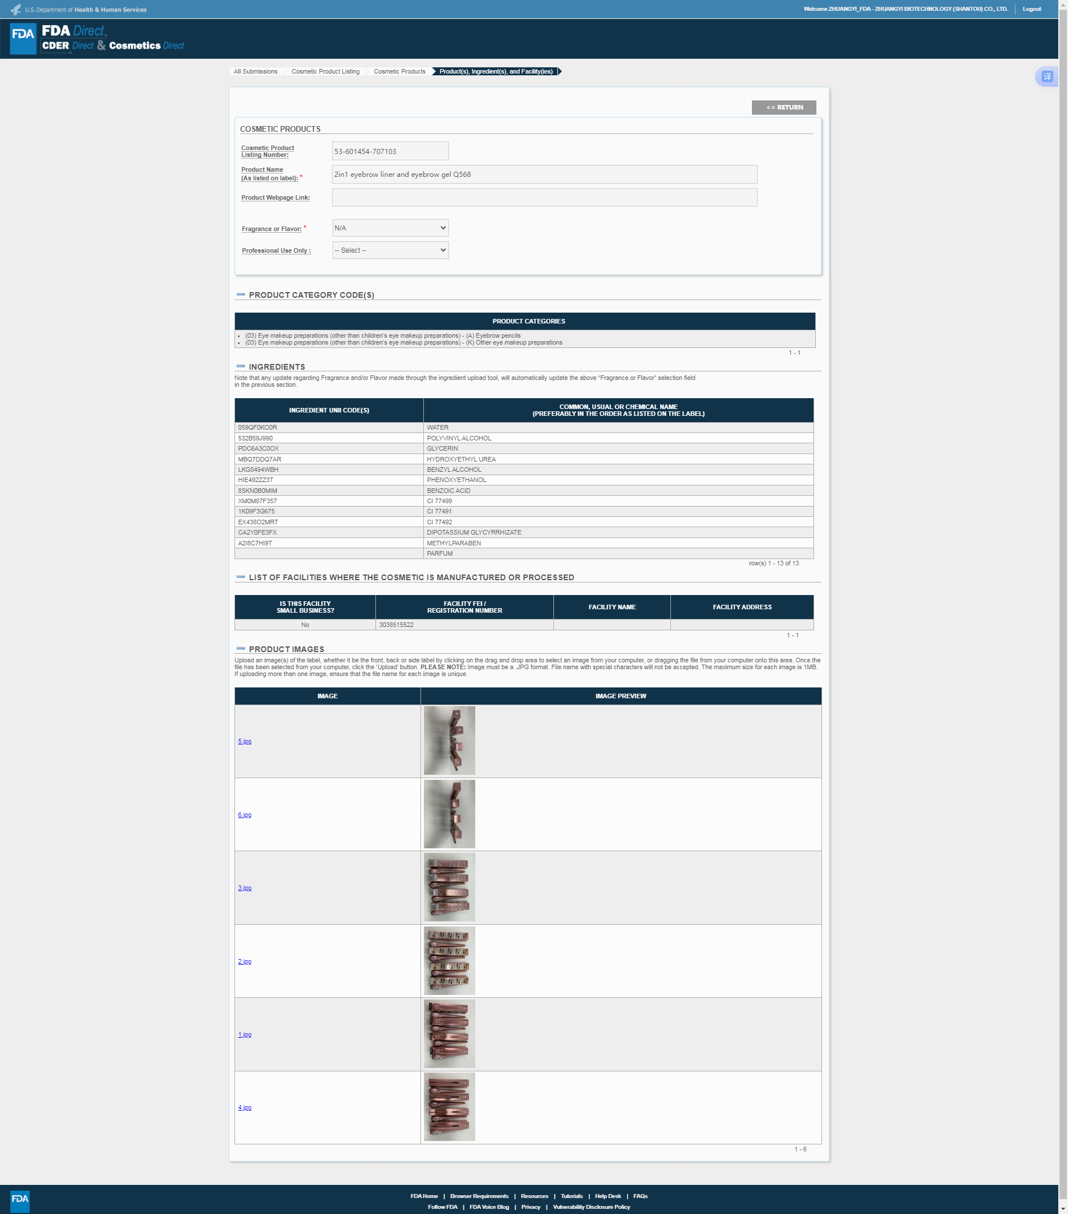Open Vulnerability Disclosure Policy footer link
1068x1214 pixels.
[592, 1207]
